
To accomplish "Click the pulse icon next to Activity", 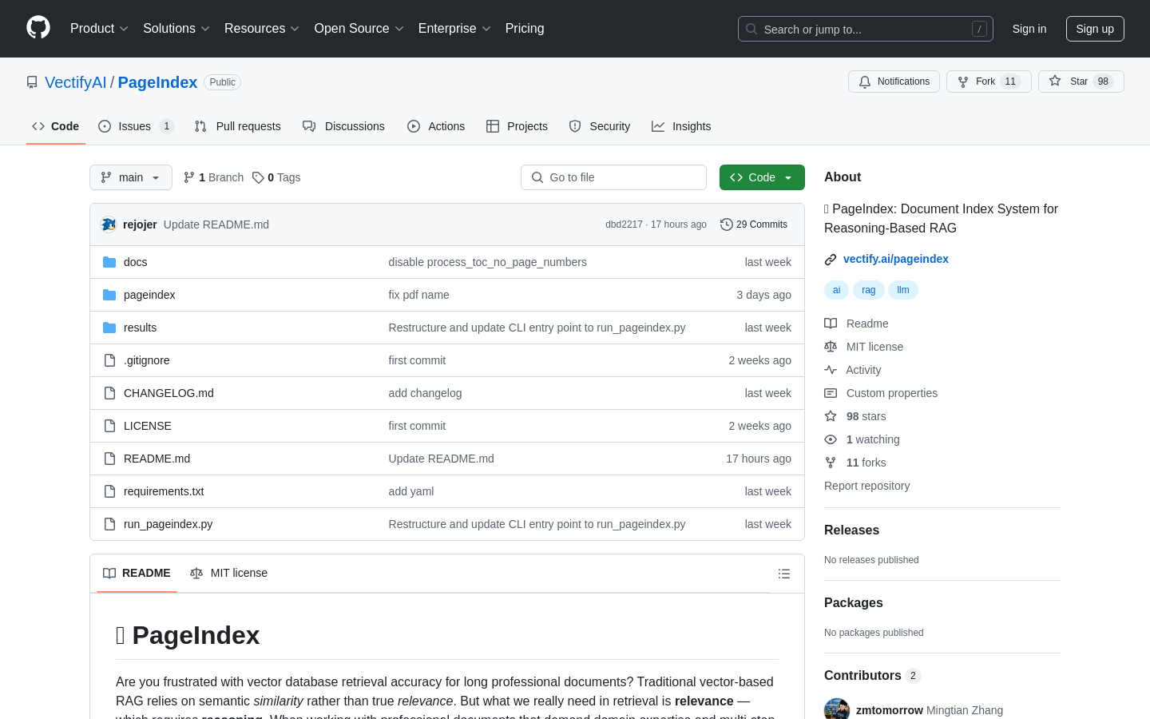I will (x=831, y=370).
